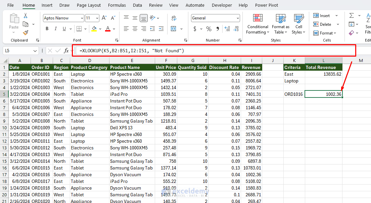This screenshot has height=203, width=371.
Task: Expand the Name Box dropdown arrow
Action: pyautogui.click(x=35, y=51)
